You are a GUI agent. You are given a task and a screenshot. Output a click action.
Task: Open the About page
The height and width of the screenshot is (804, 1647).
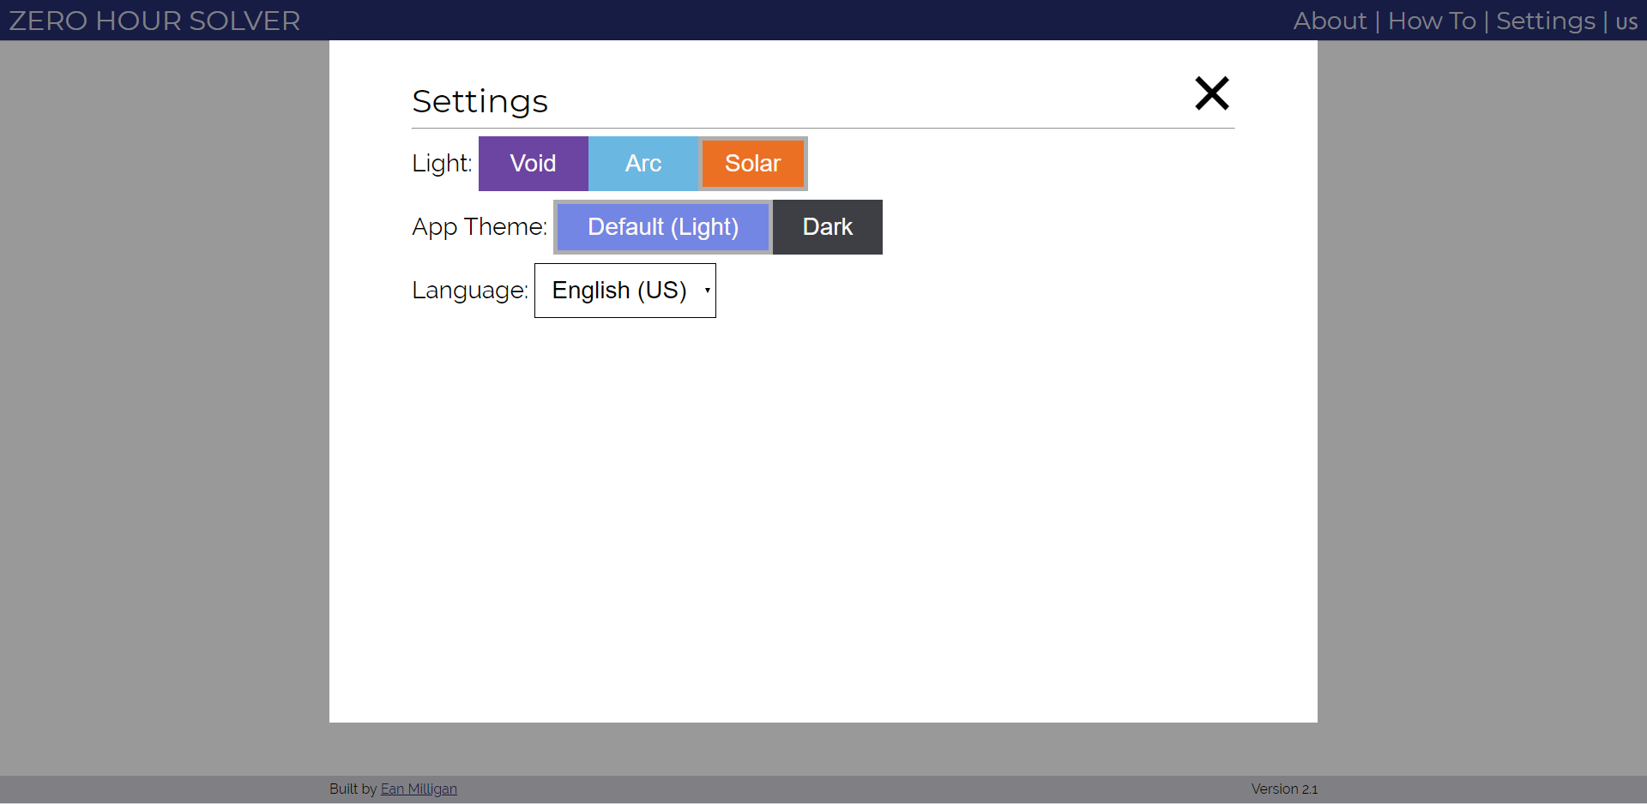(x=1329, y=21)
